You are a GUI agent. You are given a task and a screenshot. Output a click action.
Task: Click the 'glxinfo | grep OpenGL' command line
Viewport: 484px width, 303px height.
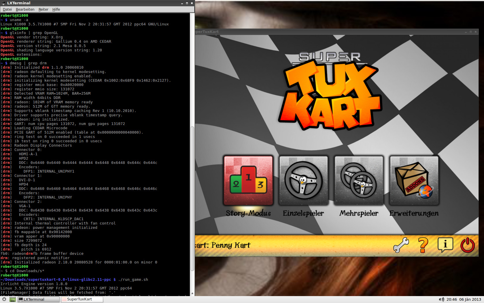click(29, 33)
